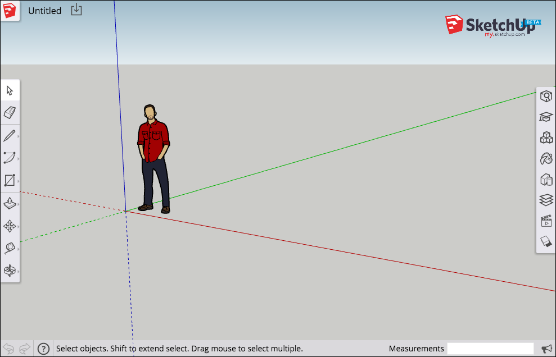Save the model with the download icon

76,10
